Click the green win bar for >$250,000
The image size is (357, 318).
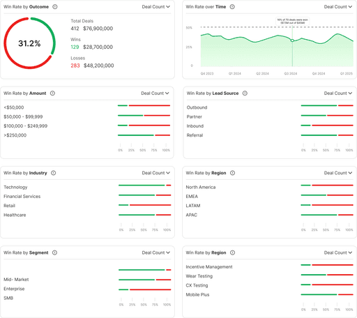(x=136, y=135)
